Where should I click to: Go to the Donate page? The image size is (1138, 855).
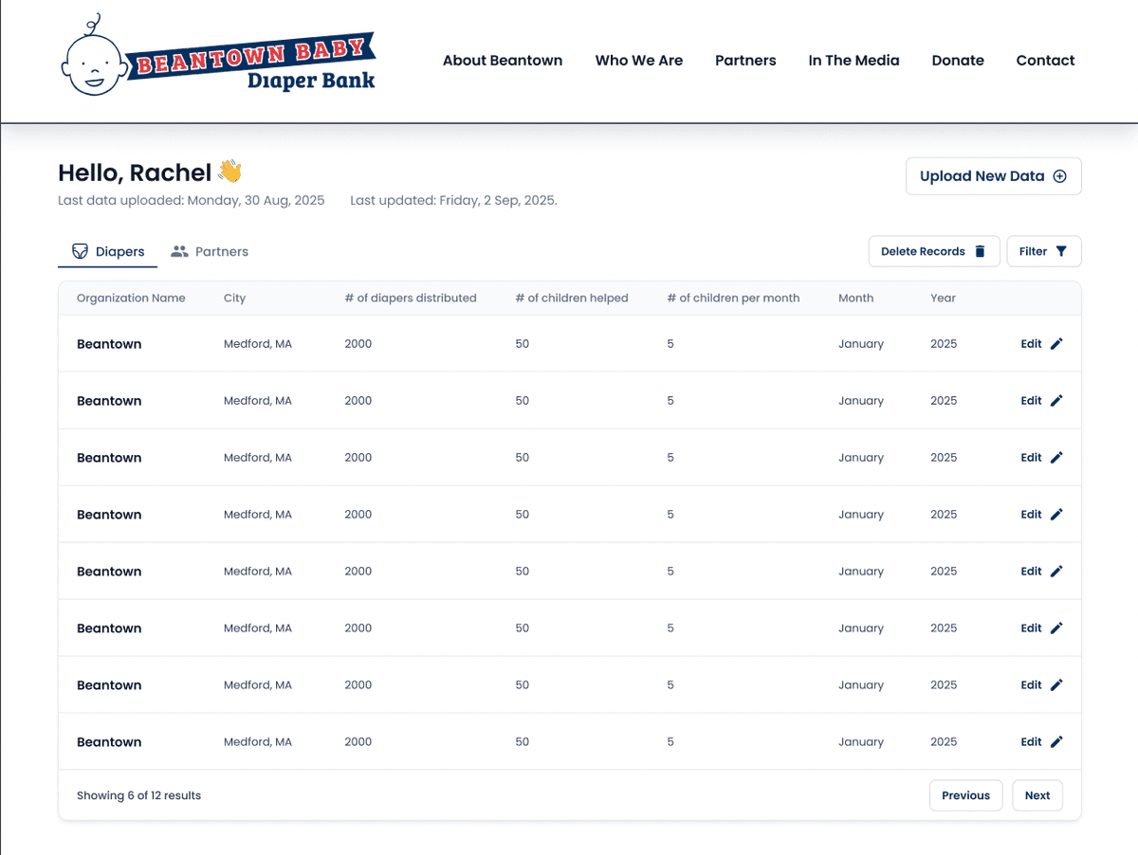(958, 61)
